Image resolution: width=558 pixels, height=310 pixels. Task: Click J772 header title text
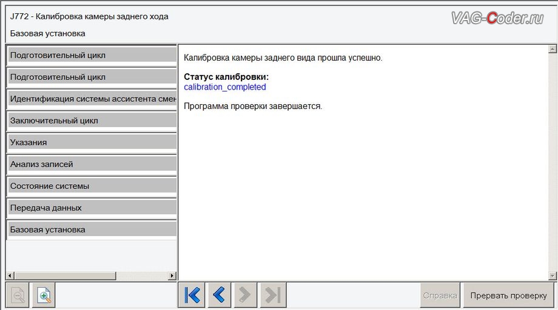[x=89, y=16]
